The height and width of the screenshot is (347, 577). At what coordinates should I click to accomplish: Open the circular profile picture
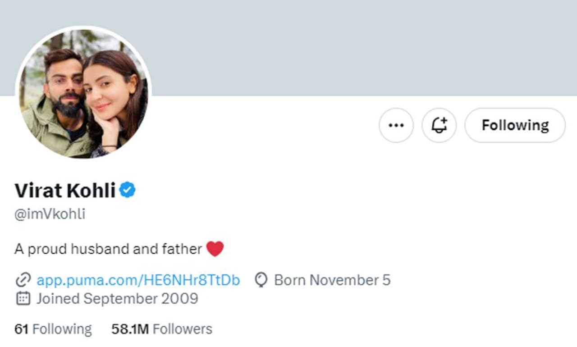coord(83,93)
